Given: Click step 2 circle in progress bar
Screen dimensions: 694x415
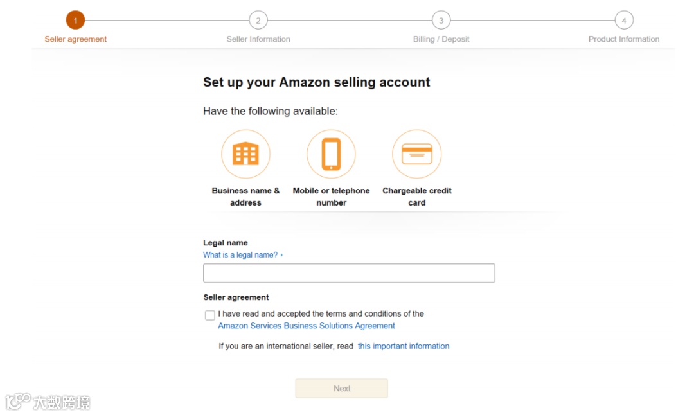Looking at the screenshot, I should click(258, 21).
